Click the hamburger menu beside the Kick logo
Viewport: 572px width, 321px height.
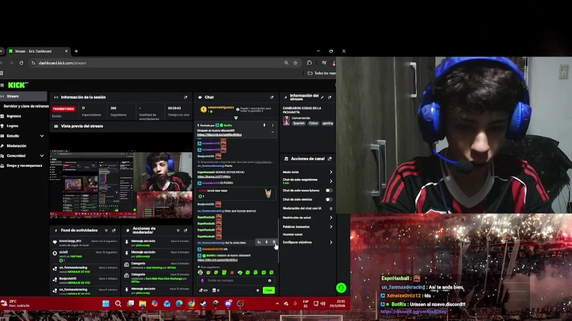2,85
